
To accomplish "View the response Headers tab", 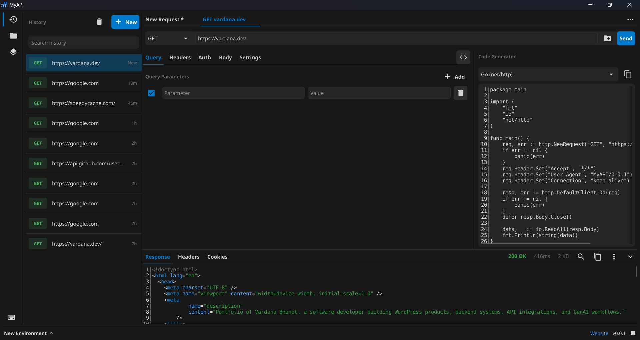I will click(x=189, y=257).
